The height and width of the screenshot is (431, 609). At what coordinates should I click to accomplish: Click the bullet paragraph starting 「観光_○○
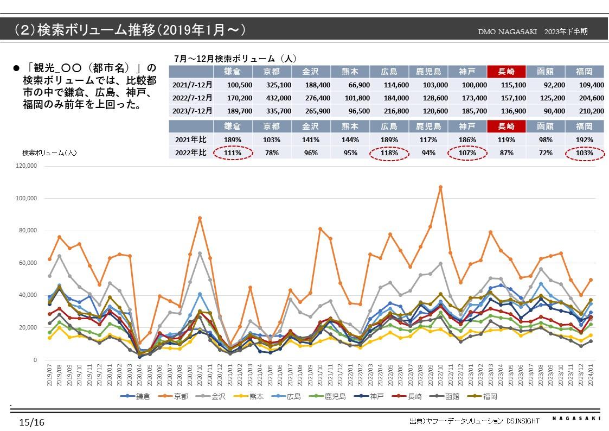tap(89, 86)
